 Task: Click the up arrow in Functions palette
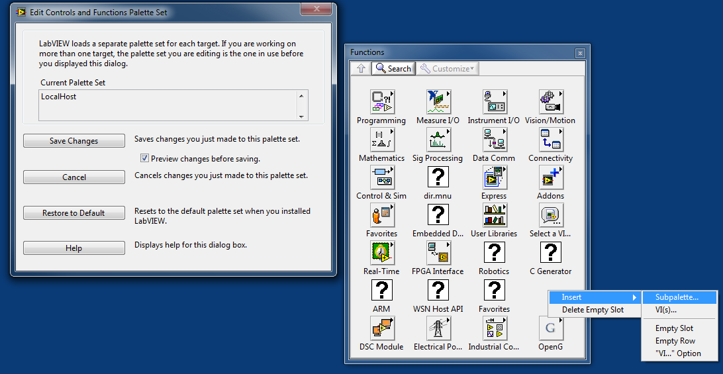(361, 69)
